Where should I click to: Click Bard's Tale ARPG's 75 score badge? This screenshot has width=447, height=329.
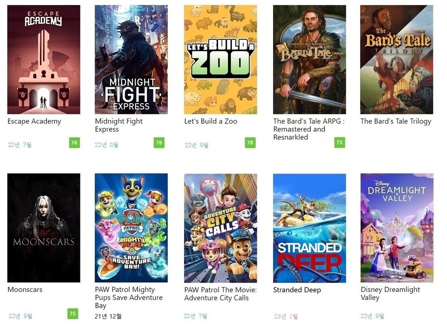pyautogui.click(x=340, y=143)
